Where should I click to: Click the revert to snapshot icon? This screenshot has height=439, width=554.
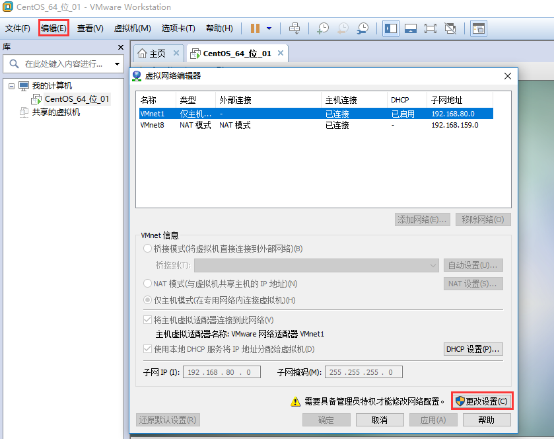pyautogui.click(x=343, y=28)
